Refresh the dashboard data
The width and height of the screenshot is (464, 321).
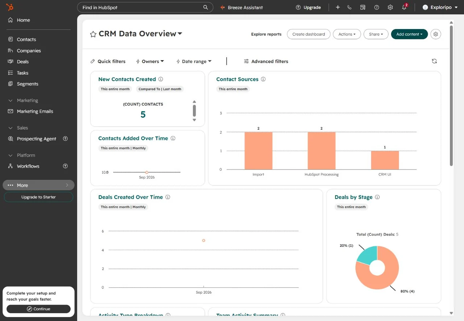coord(434,61)
